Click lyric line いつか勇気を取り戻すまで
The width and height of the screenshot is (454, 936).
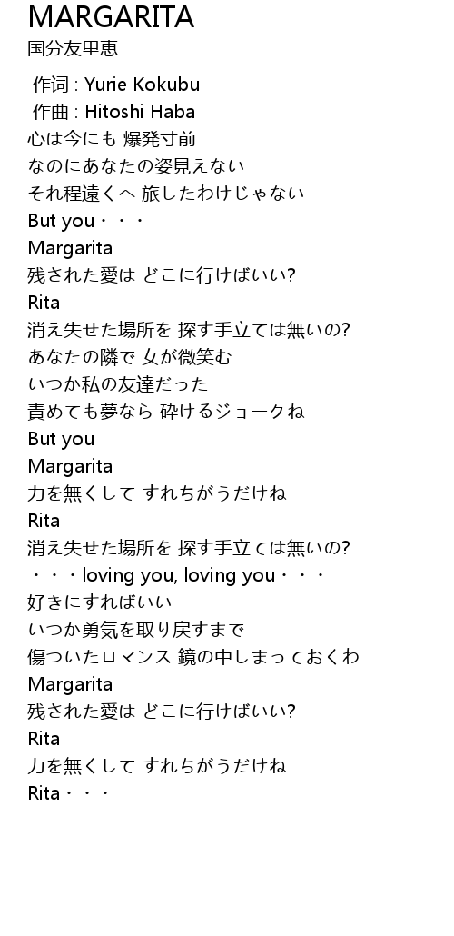[136, 629]
